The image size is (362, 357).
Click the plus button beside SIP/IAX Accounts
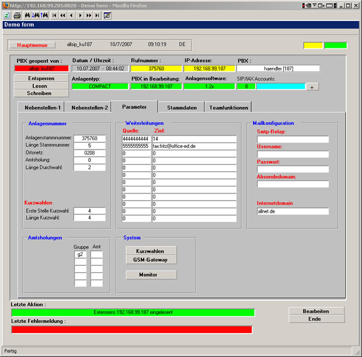click(x=312, y=87)
